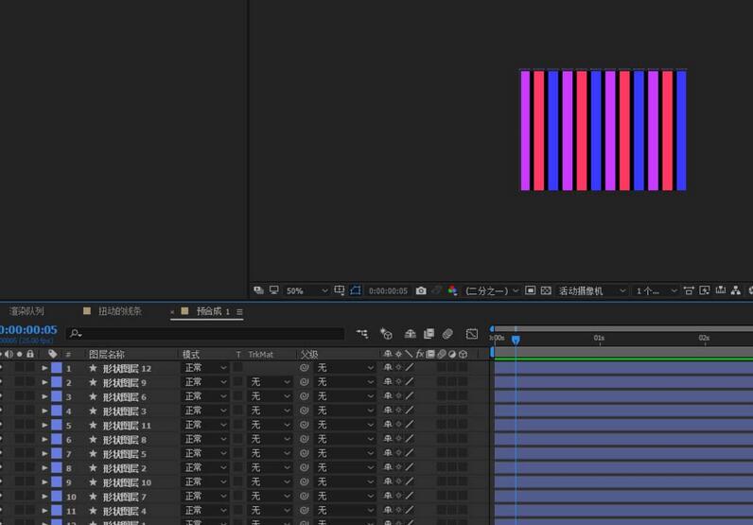This screenshot has width=753, height=525.
Task: Toggle lock switch for 形状图层 12
Action: coord(30,367)
